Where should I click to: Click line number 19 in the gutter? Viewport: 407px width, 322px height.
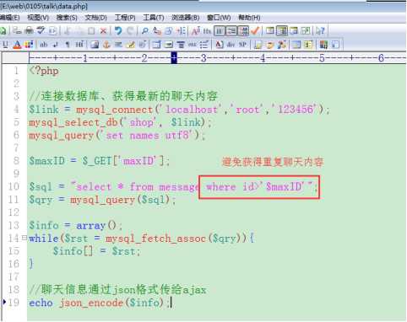pos(14,303)
